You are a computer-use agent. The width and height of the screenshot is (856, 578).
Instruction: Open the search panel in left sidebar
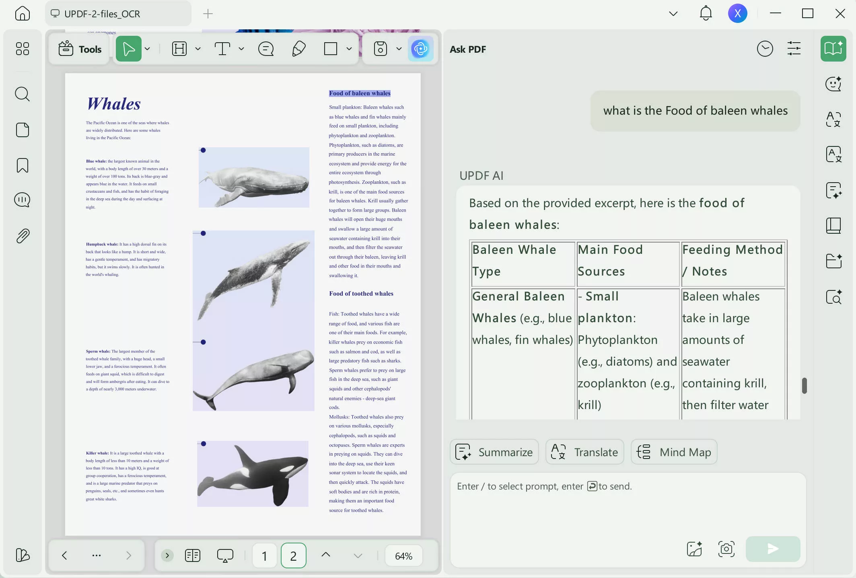coord(22,94)
